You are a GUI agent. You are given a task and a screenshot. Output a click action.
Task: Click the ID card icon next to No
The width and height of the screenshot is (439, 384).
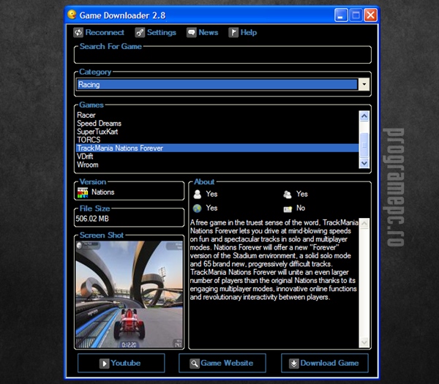[x=288, y=209]
